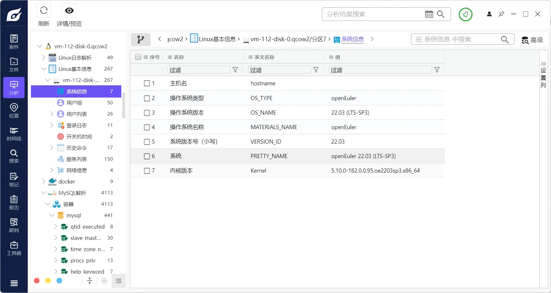
Task: Open the 搜索 (Search) sidebar section
Action: 14,156
